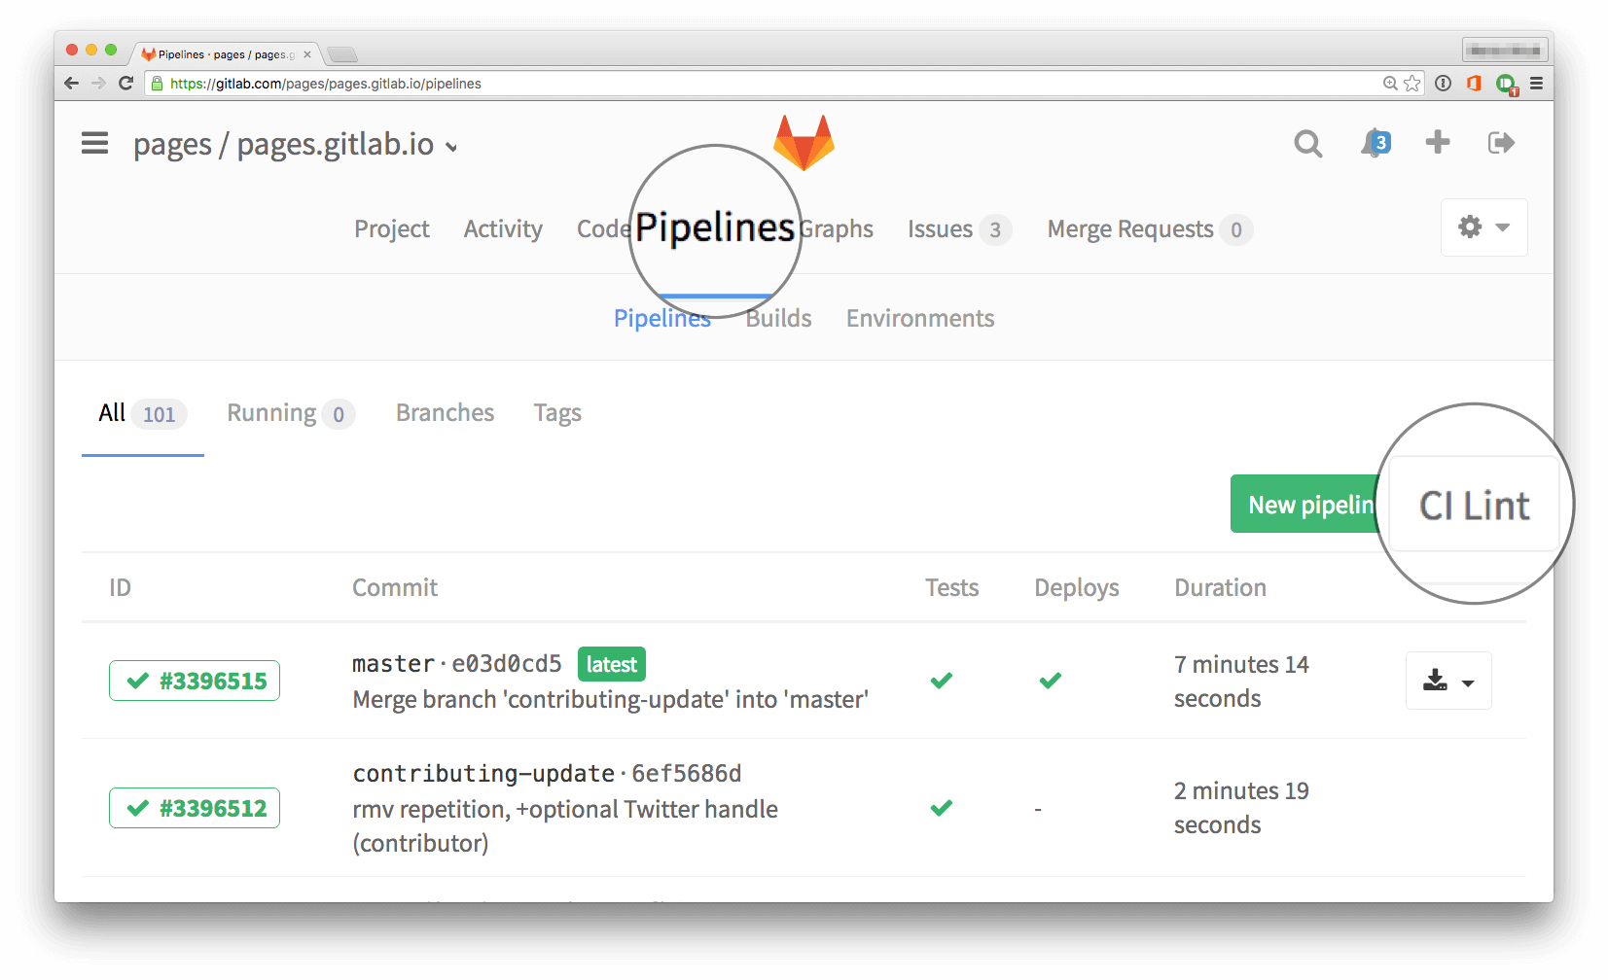
Task: Open commit e03d0cd5 link
Action: [507, 664]
